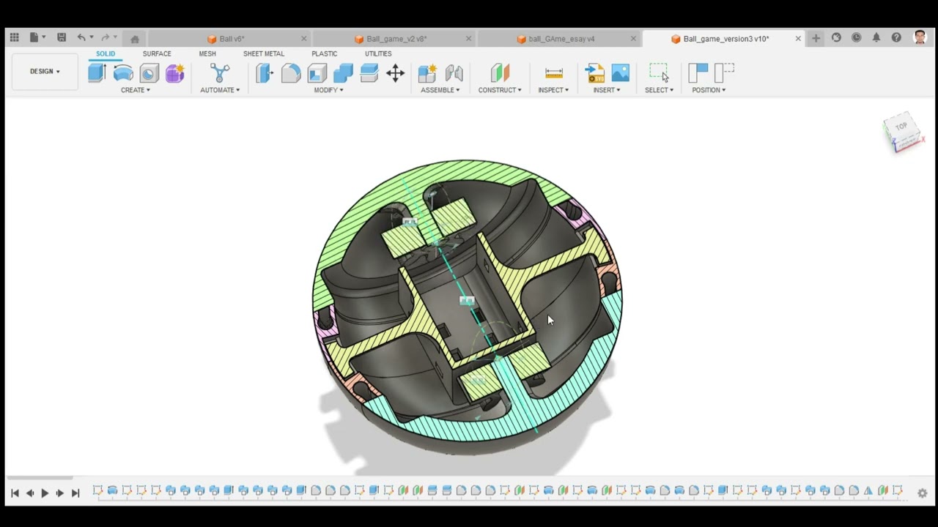Viewport: 938px width, 527px height.
Task: Switch to the SOLID tab
Action: [106, 53]
